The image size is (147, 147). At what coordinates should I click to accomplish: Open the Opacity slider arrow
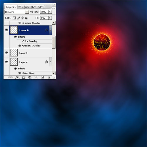click(x=50, y=12)
